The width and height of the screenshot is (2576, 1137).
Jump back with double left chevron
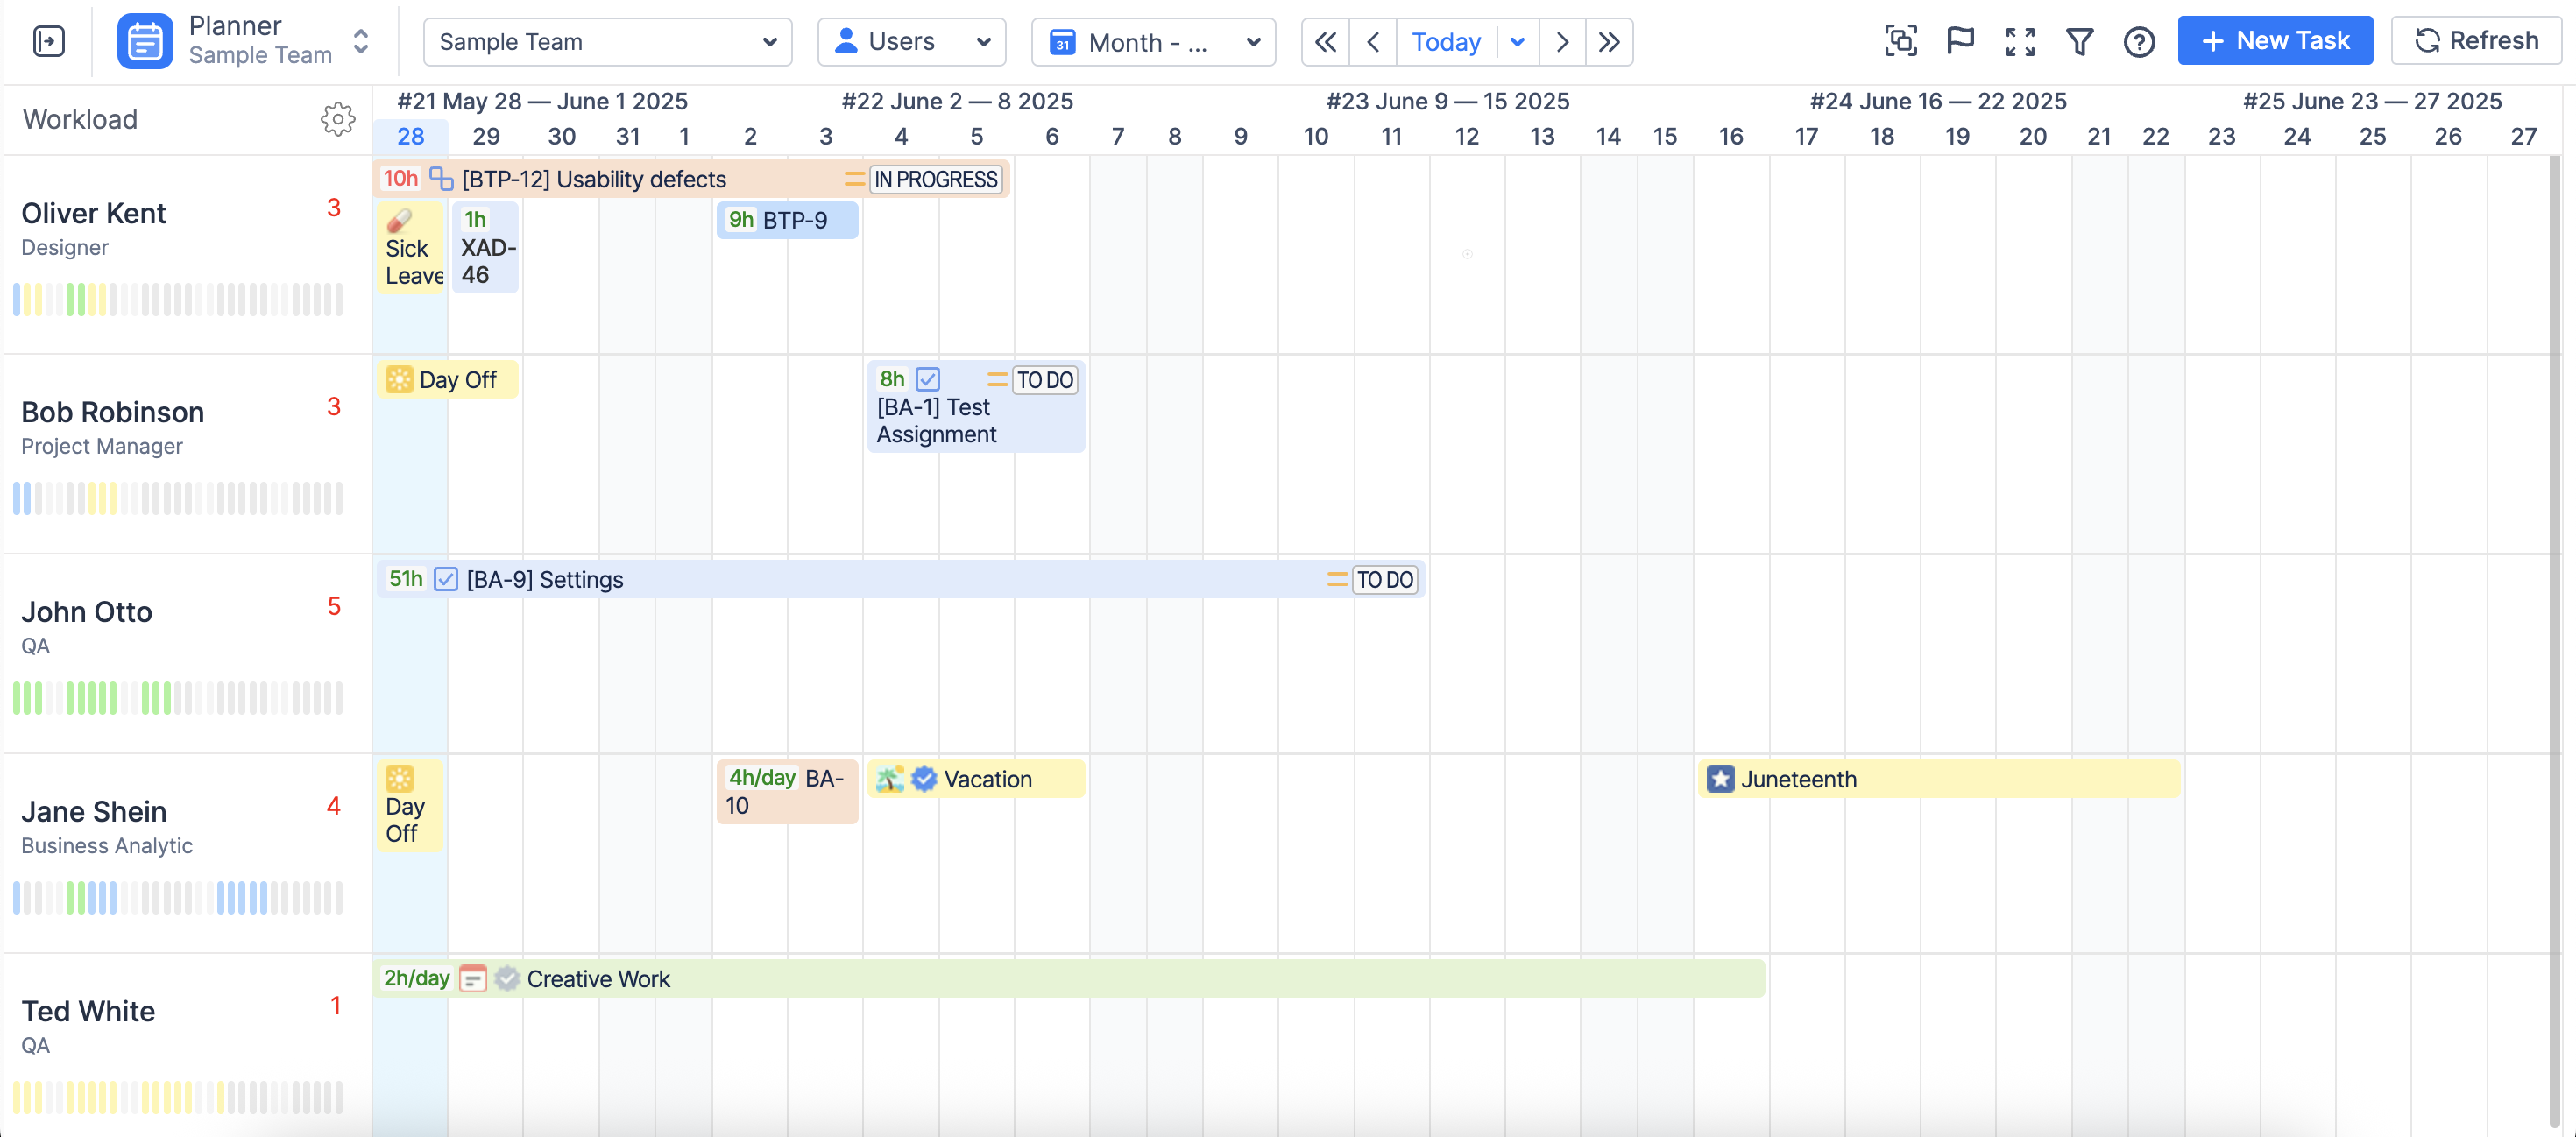(1325, 42)
